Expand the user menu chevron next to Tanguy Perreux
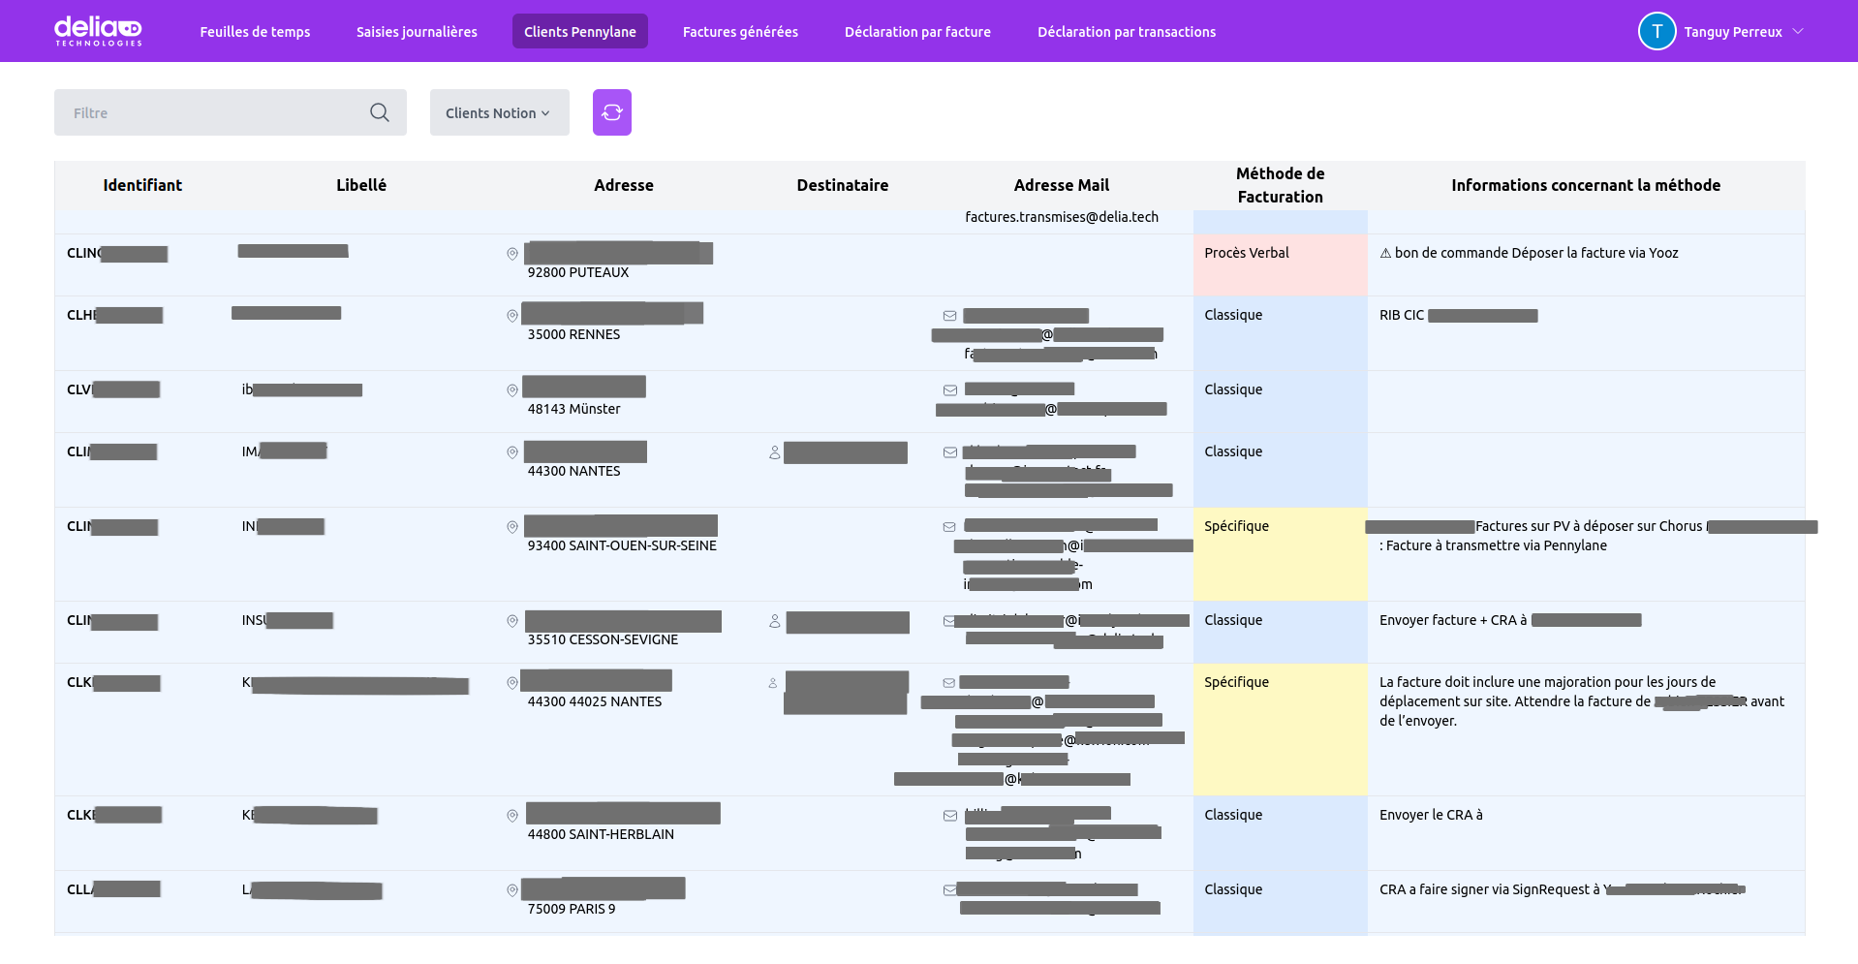The width and height of the screenshot is (1858, 964). tap(1800, 31)
